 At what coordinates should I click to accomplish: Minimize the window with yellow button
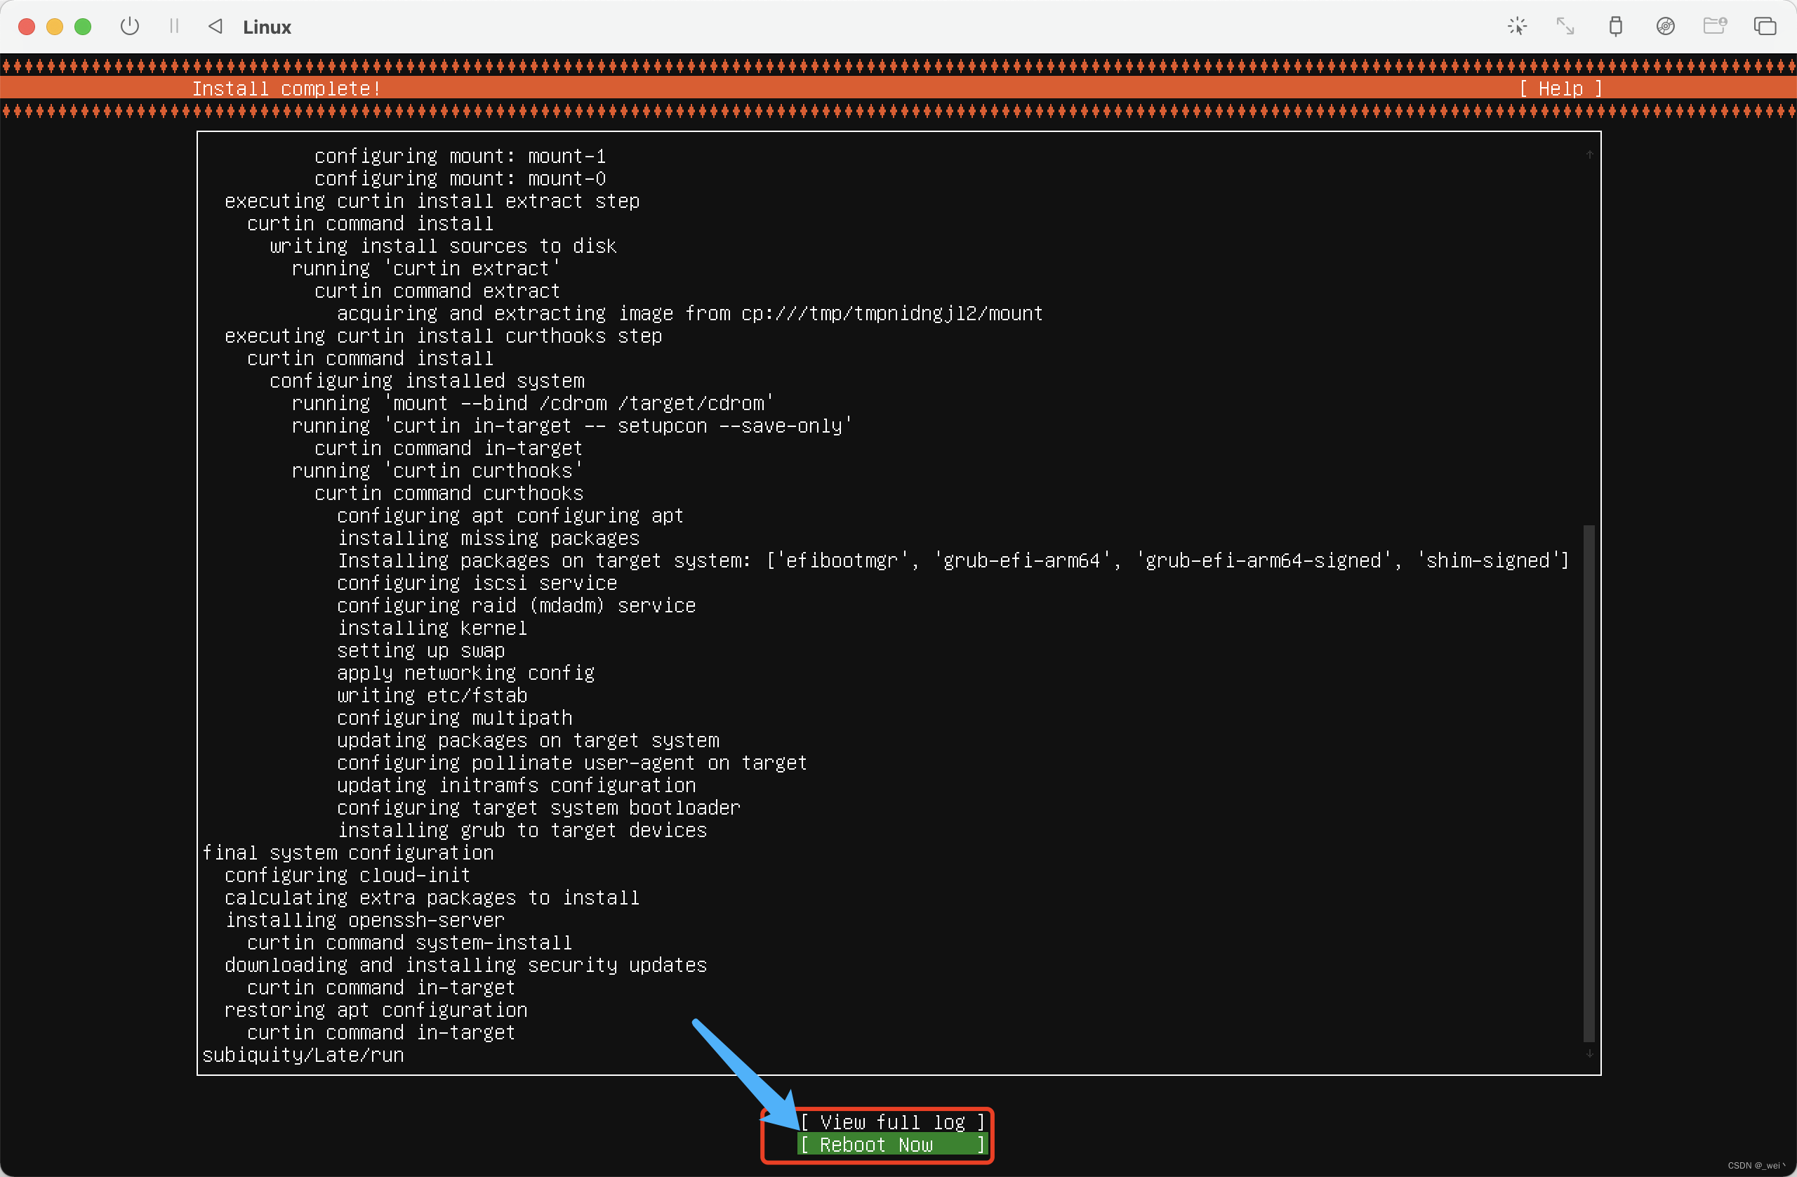coord(55,27)
